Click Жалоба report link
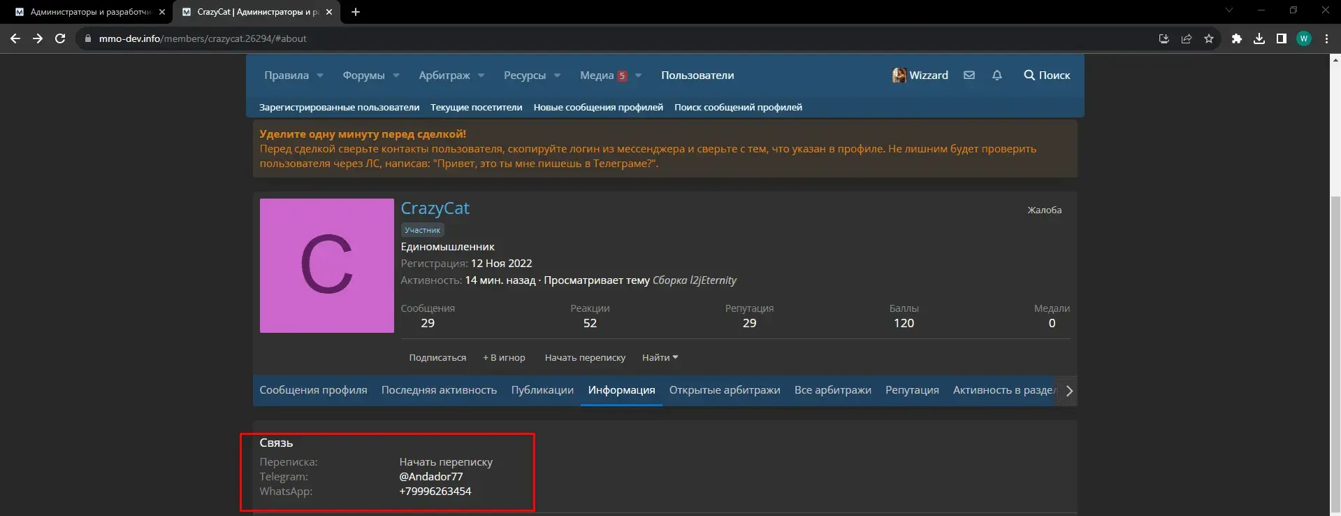1341x516 pixels. click(1044, 210)
